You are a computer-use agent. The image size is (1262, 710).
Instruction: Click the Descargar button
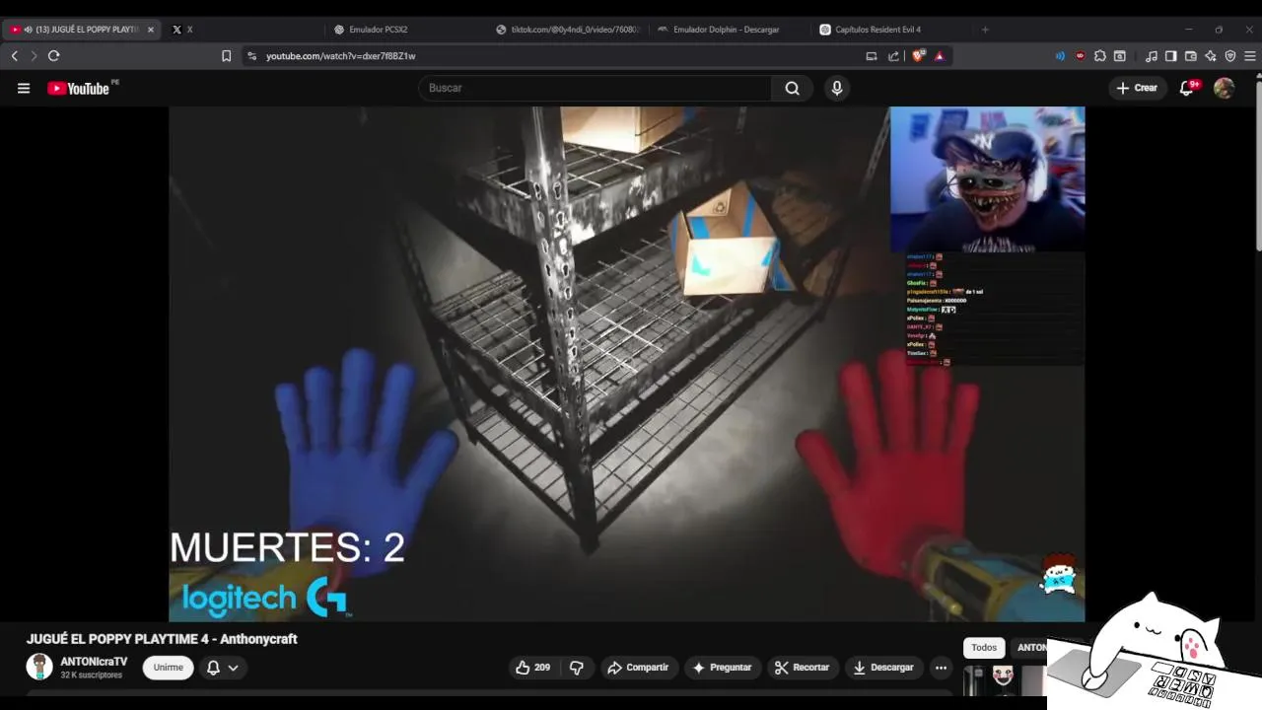point(883,668)
